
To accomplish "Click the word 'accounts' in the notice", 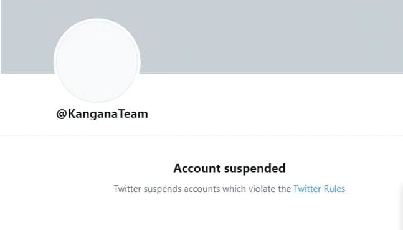I will [x=202, y=189].
